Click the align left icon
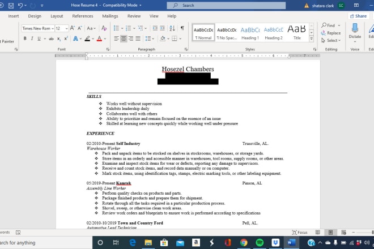The height and width of the screenshot is (249, 374). click(x=115, y=38)
